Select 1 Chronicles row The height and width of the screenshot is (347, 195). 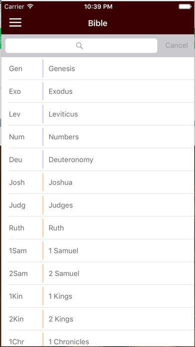tap(98, 339)
